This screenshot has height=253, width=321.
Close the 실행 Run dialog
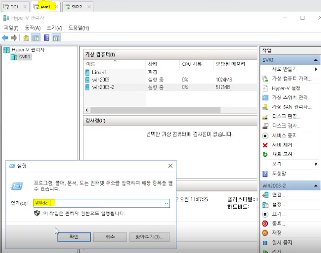(170, 166)
